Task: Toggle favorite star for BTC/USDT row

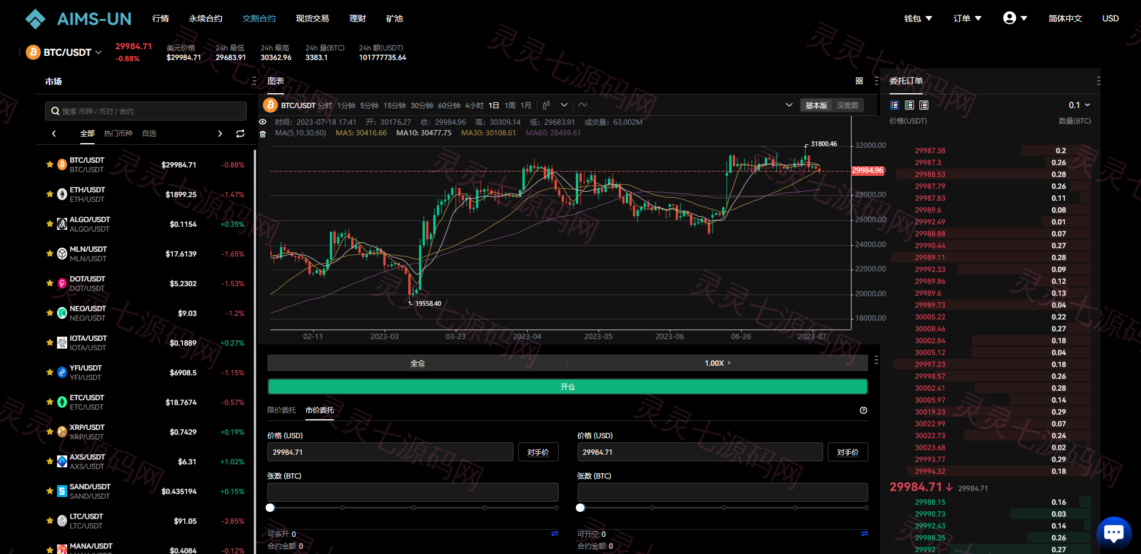Action: tap(50, 164)
